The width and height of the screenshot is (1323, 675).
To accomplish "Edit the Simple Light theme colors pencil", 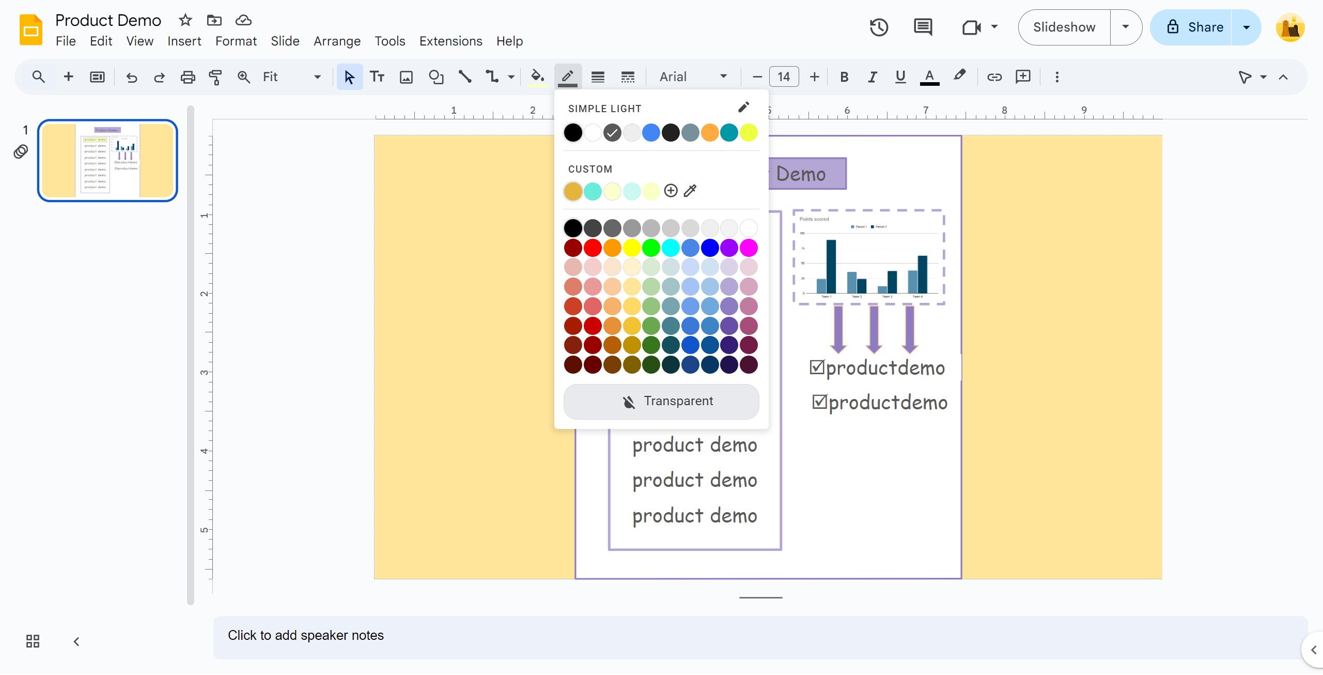I will click(743, 107).
